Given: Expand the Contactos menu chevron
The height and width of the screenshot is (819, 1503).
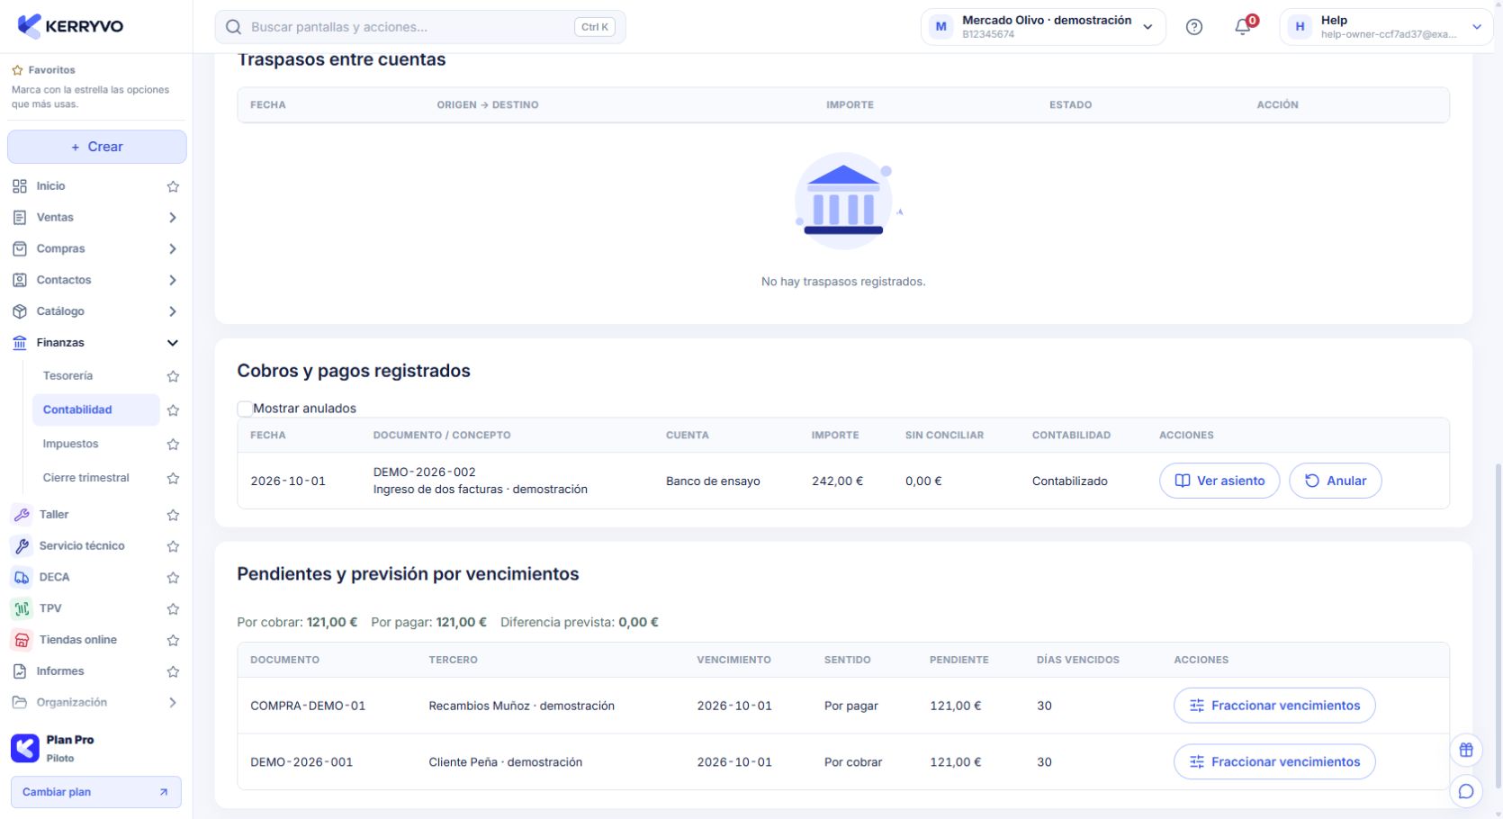Looking at the screenshot, I should pyautogui.click(x=173, y=281).
